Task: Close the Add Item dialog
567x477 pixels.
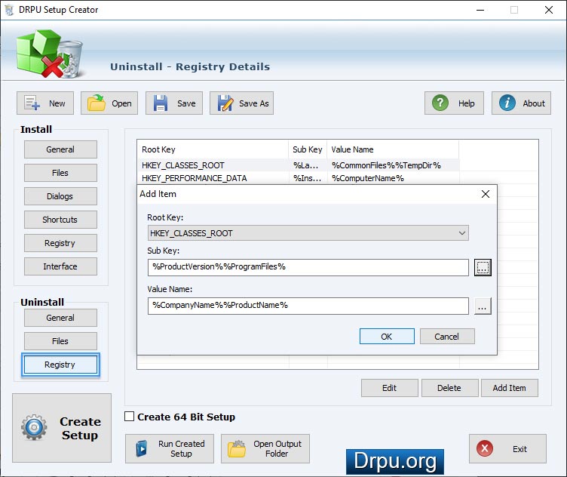Action: coord(486,194)
